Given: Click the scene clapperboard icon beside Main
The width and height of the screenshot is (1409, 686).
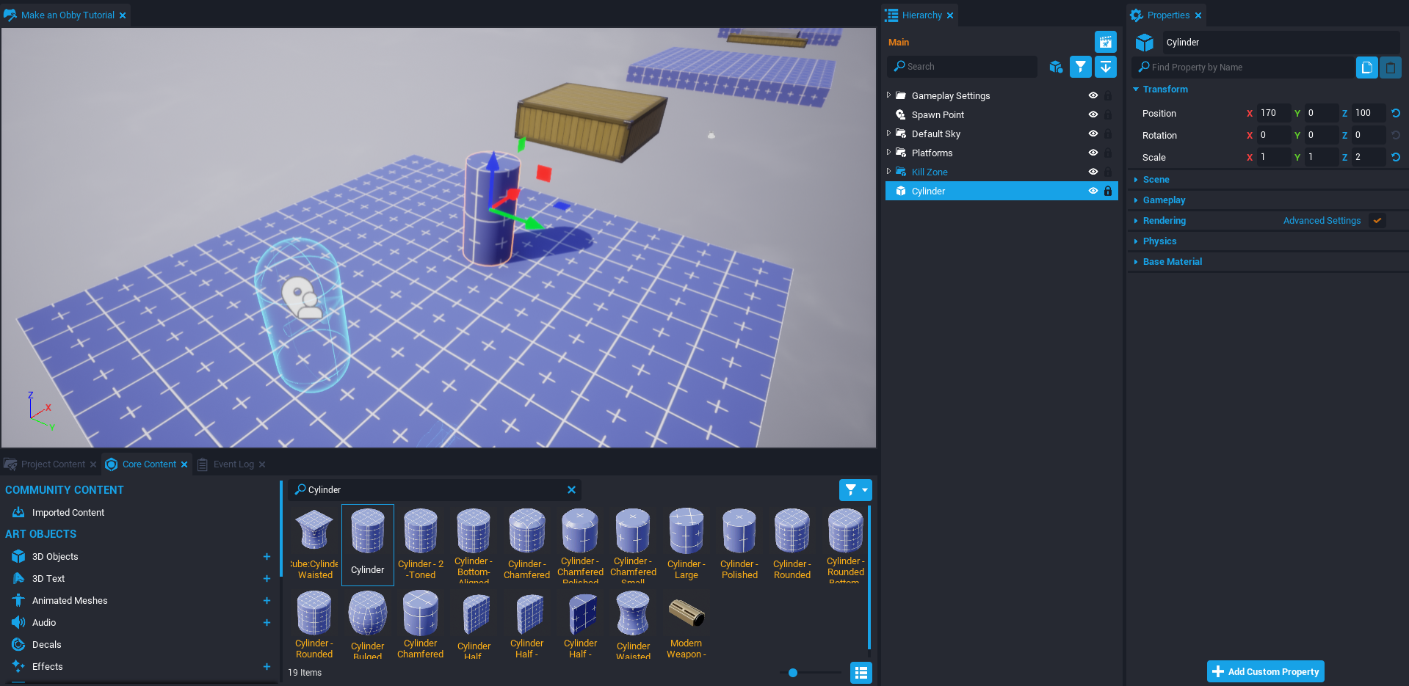Looking at the screenshot, I should click(1105, 42).
